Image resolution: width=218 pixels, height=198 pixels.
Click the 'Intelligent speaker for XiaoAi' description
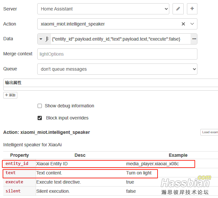tap(32, 145)
